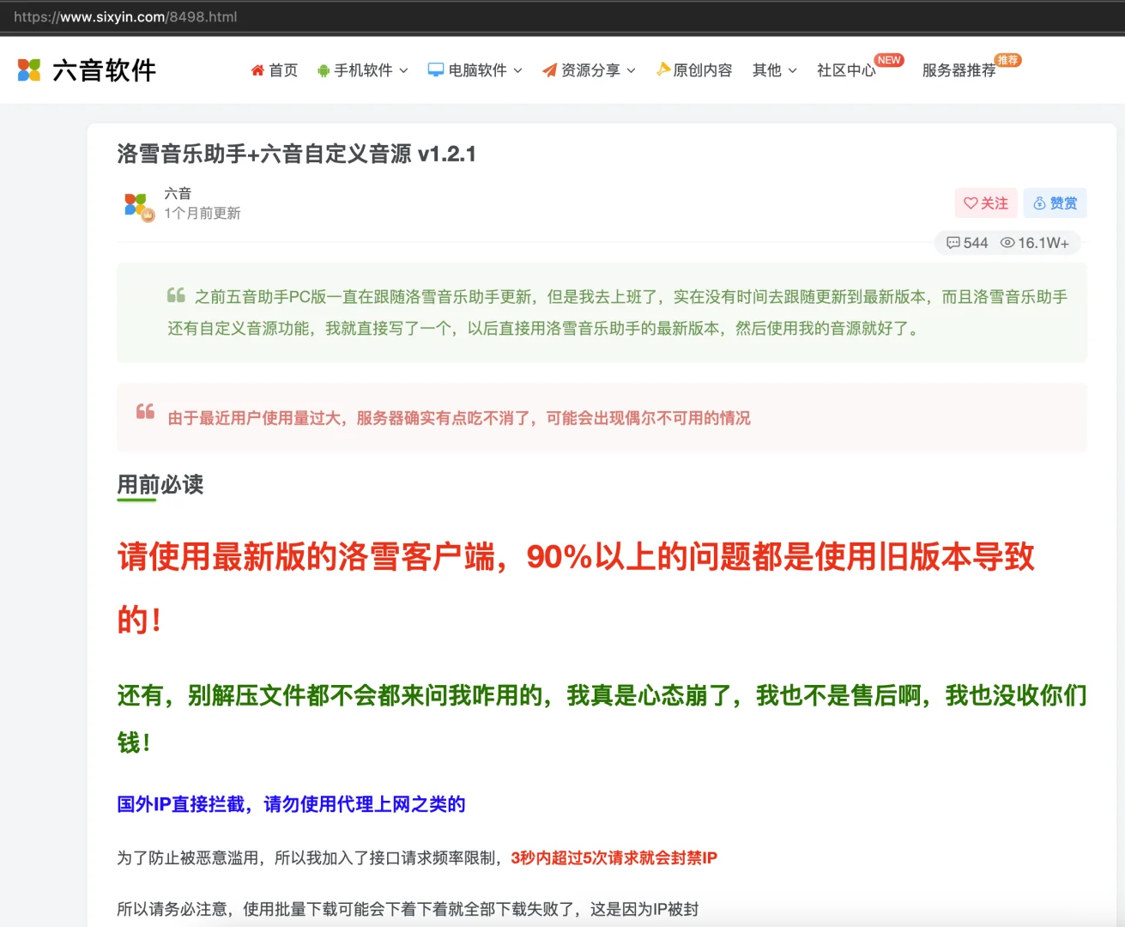
Task: Click the monitor icon beside 电脑软件
Action: [436, 70]
